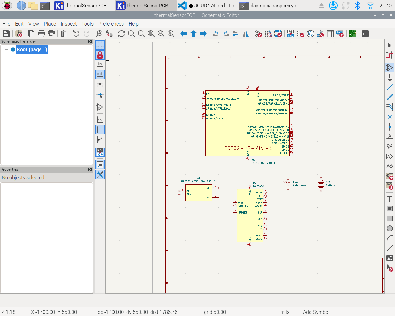This screenshot has width=395, height=316.
Task: Switch units to mils
Action: tap(100, 75)
